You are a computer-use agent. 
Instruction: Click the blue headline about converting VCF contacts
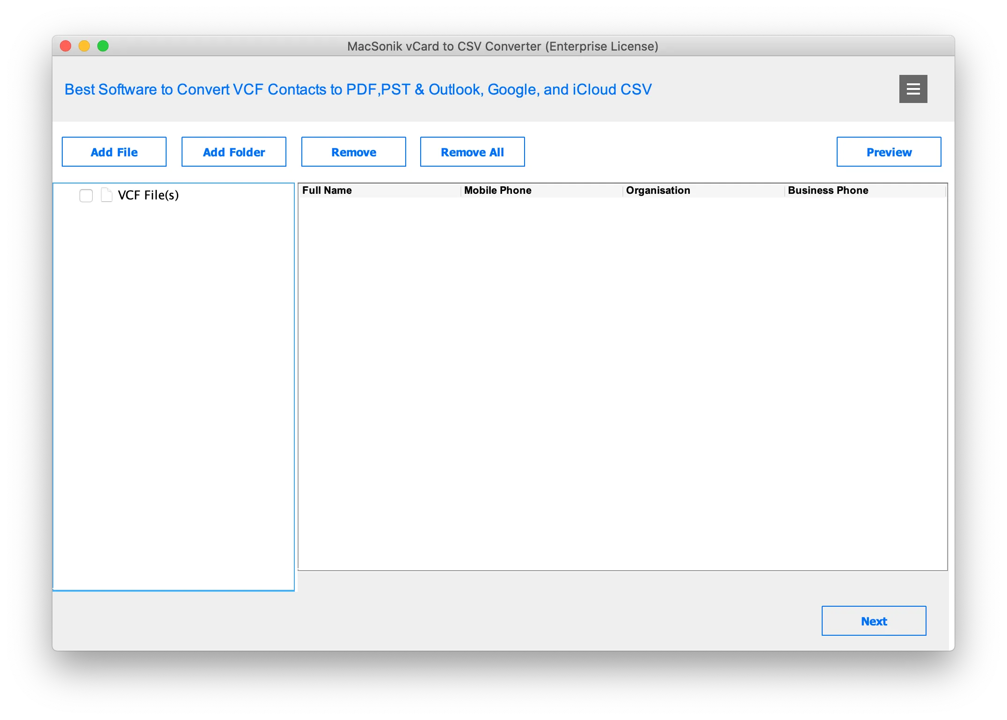pos(358,89)
